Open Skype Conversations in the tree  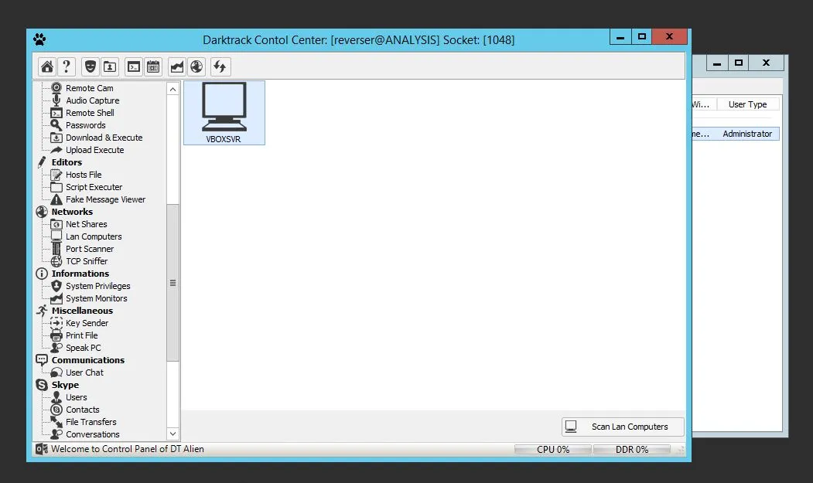click(x=92, y=434)
